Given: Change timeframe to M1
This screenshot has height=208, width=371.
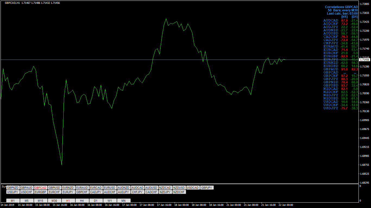Looking at the screenshot, I should tap(13, 201).
